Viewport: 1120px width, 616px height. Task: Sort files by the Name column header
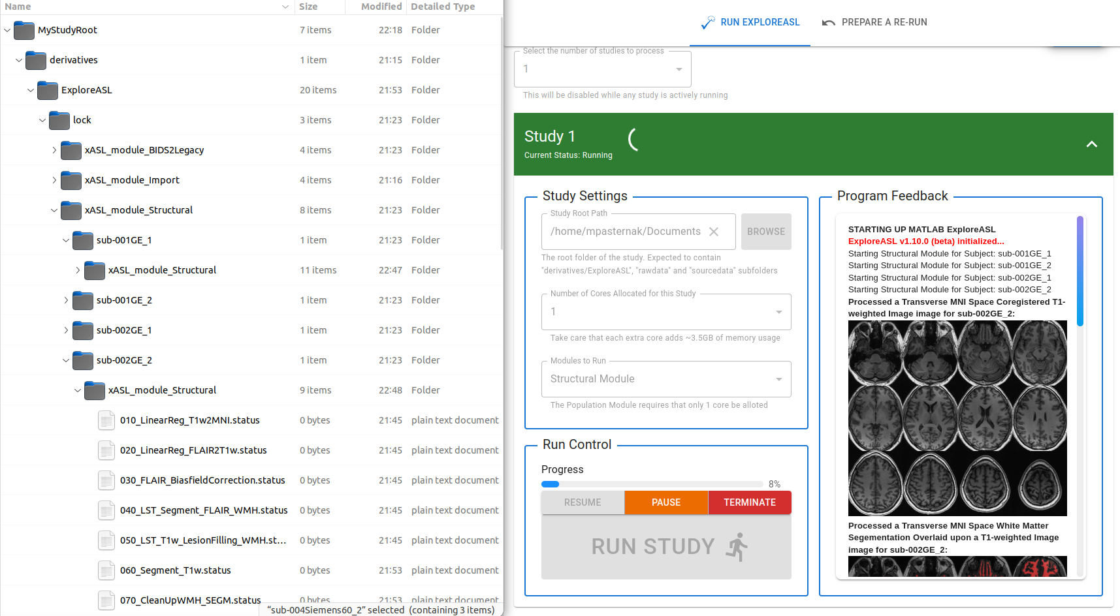pos(147,7)
